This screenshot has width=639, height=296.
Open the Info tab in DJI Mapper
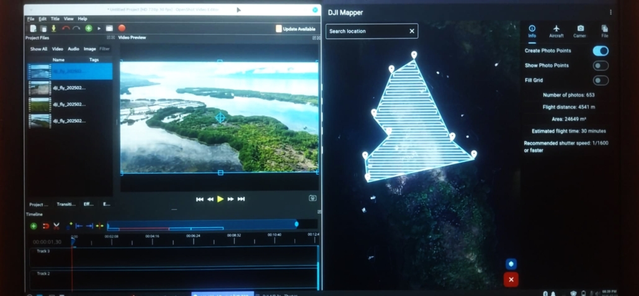coord(532,32)
